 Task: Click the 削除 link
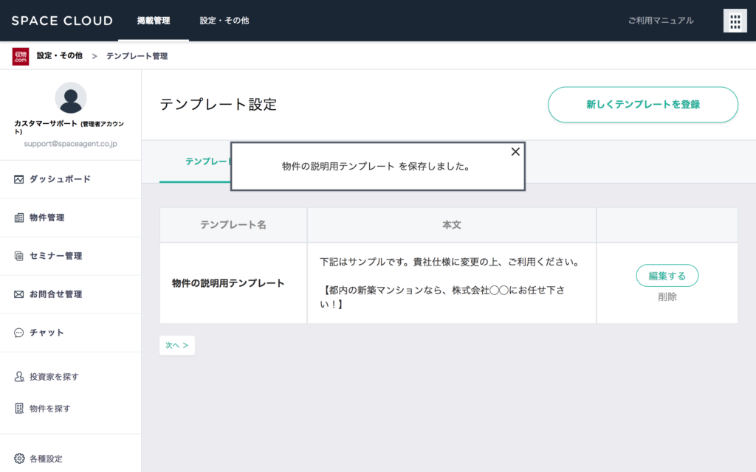point(667,296)
